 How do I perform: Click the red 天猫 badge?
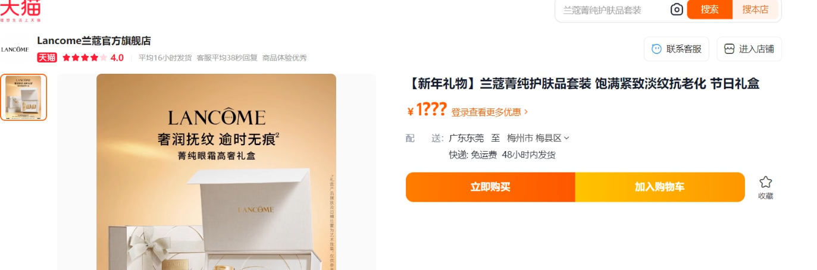click(x=47, y=58)
